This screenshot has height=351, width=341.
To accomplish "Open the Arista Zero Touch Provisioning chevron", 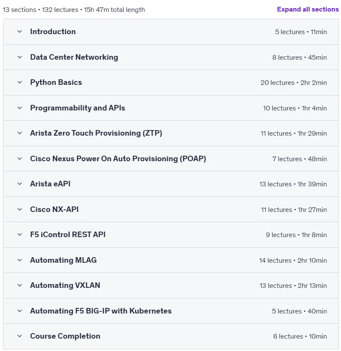I will tap(20, 133).
